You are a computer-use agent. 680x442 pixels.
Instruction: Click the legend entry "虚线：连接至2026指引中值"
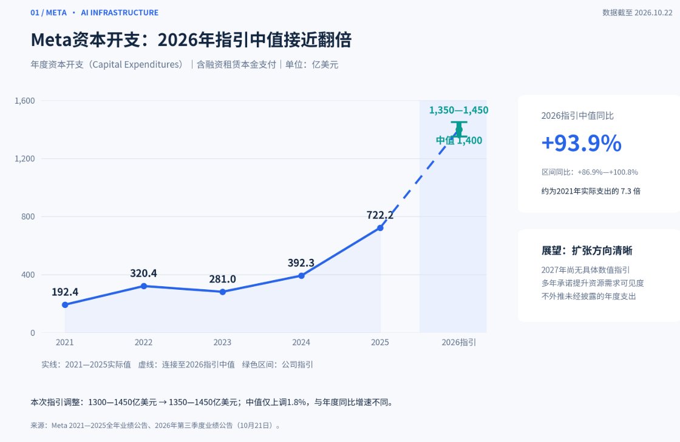(x=186, y=364)
